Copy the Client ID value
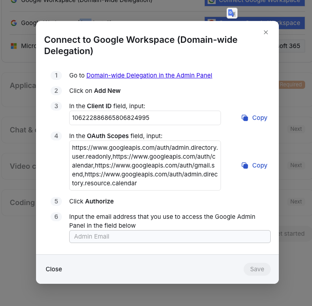This screenshot has width=312, height=306. (x=254, y=118)
